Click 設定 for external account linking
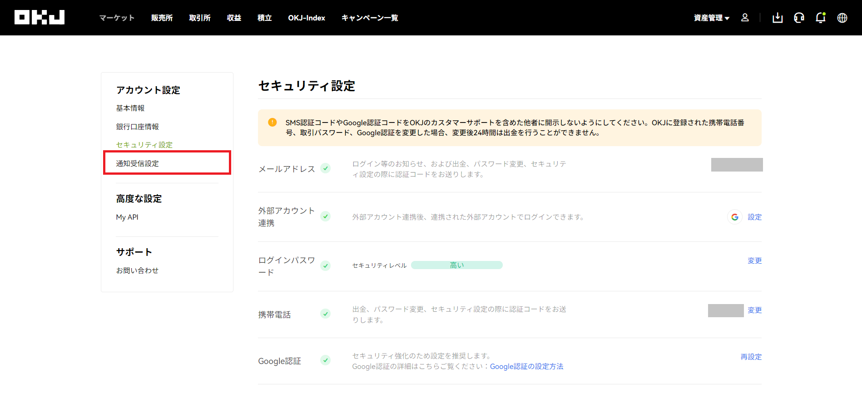The height and width of the screenshot is (393, 862). [755, 217]
